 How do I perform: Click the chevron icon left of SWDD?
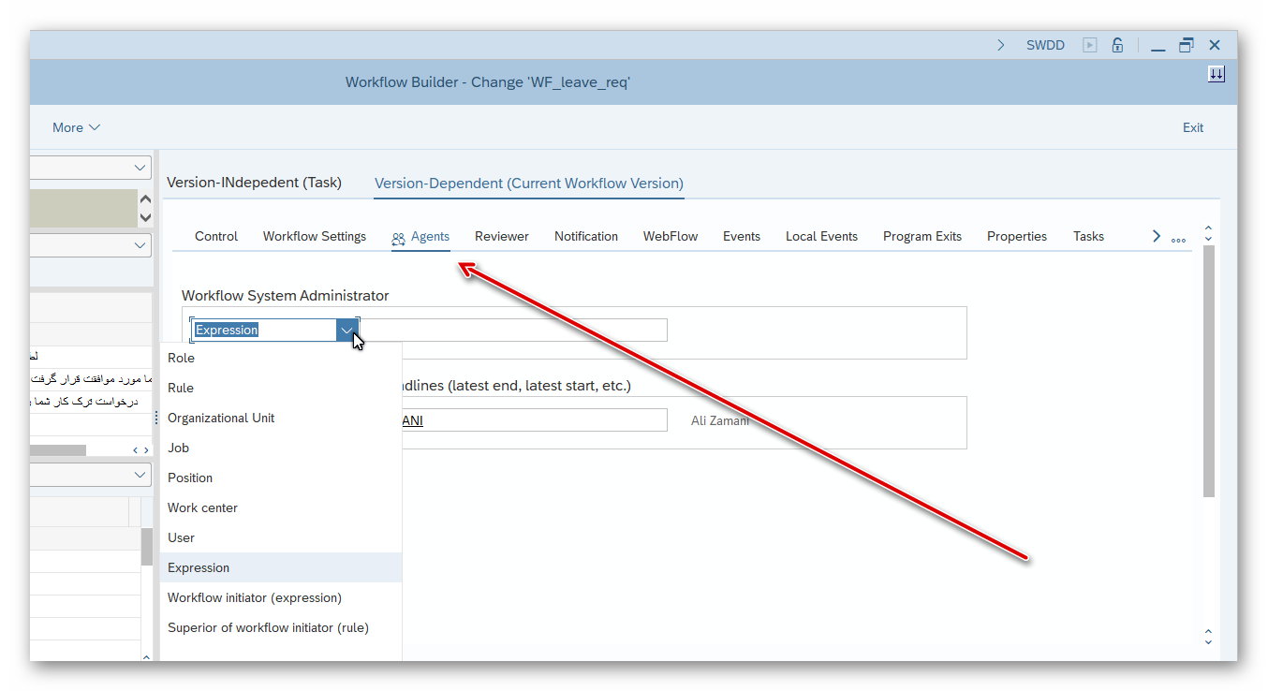click(1000, 45)
